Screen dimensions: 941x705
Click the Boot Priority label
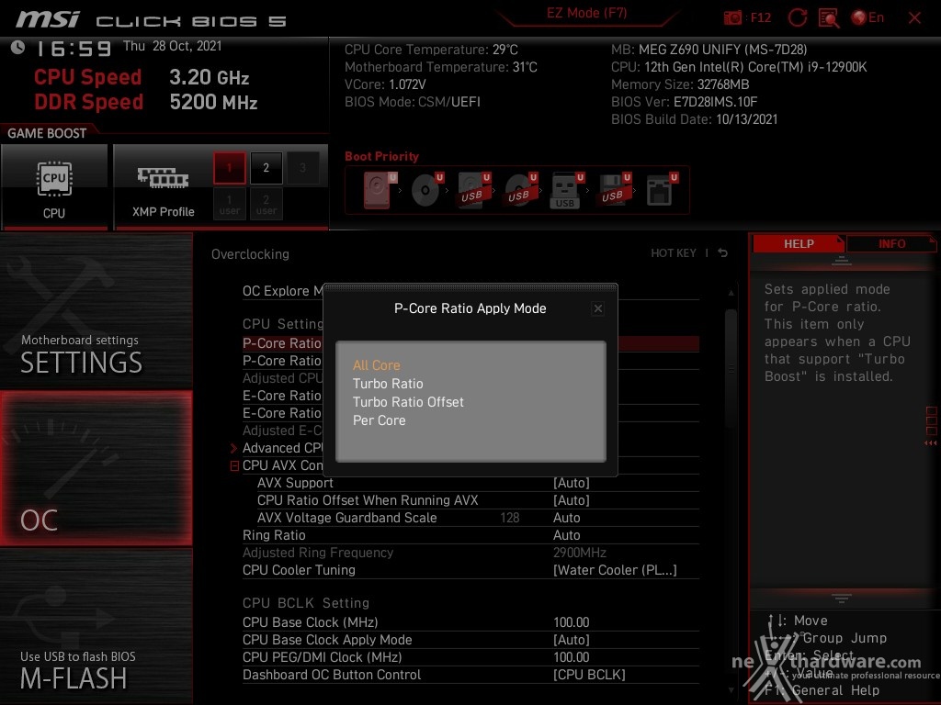pos(381,156)
